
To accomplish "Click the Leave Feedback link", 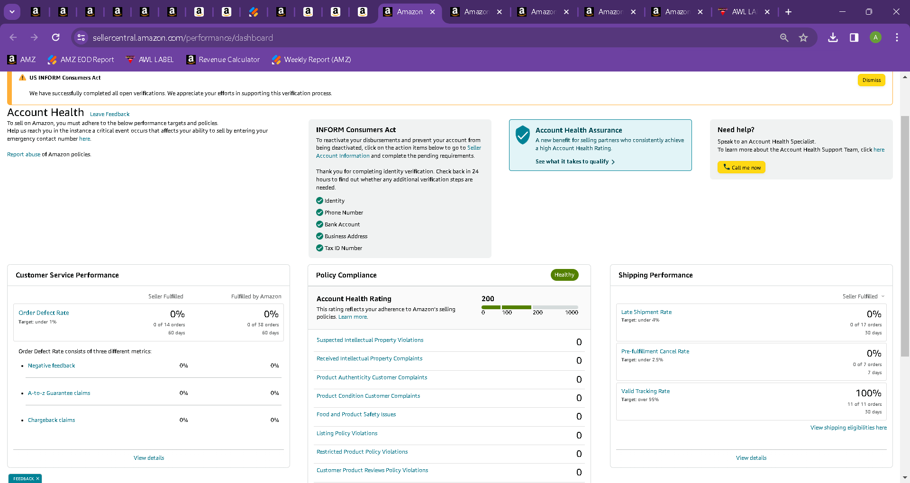I will tap(109, 114).
